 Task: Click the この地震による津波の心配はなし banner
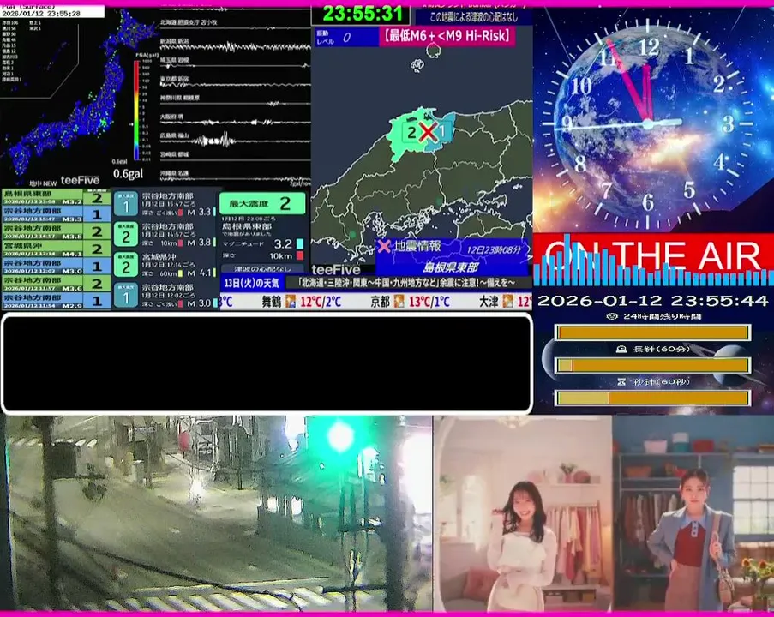(473, 17)
